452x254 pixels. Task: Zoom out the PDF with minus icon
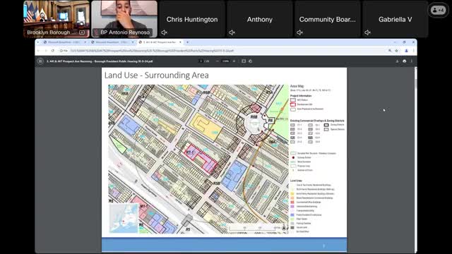coord(218,61)
